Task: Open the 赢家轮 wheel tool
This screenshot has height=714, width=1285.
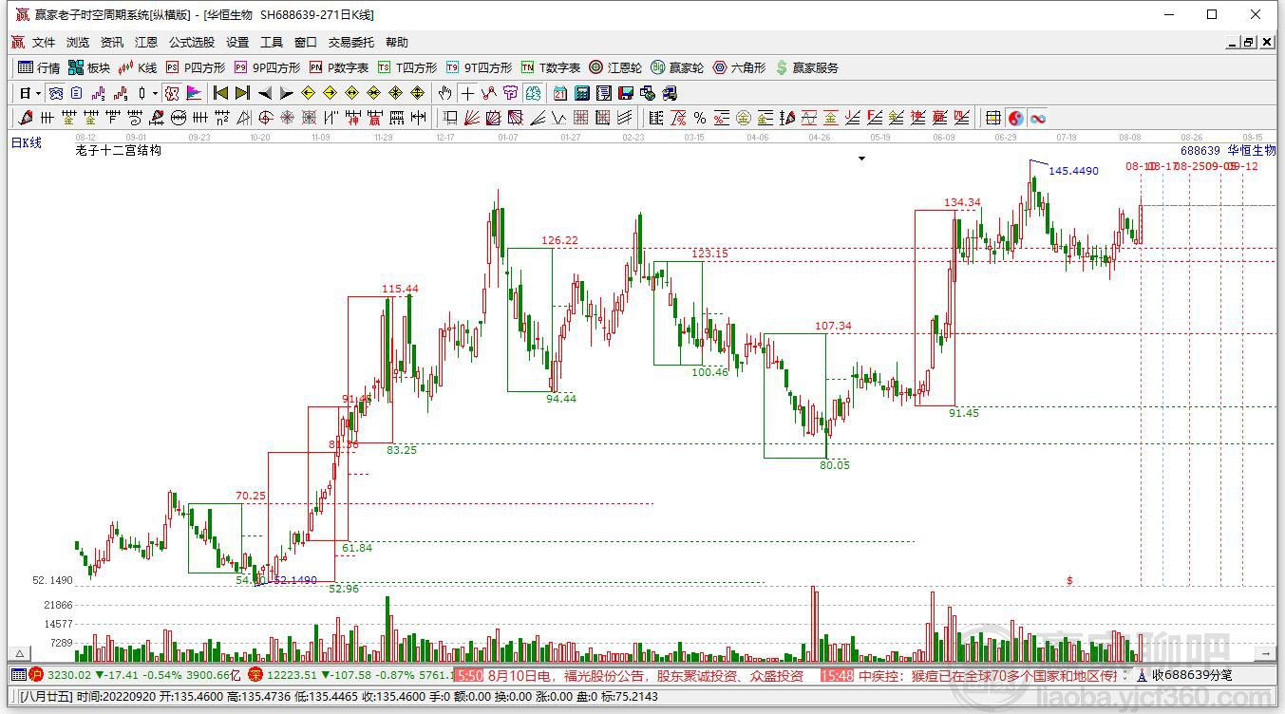Action: point(677,67)
